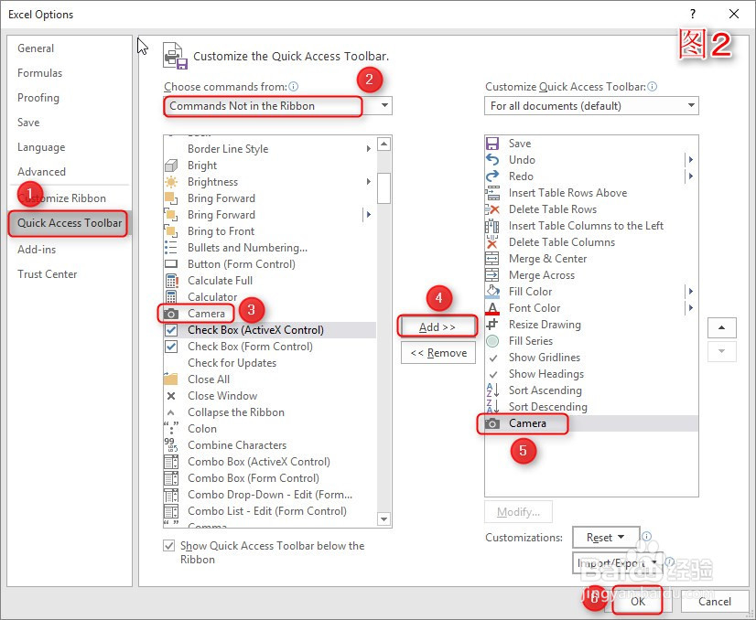Select Fill Series in toolbar list

[591, 341]
